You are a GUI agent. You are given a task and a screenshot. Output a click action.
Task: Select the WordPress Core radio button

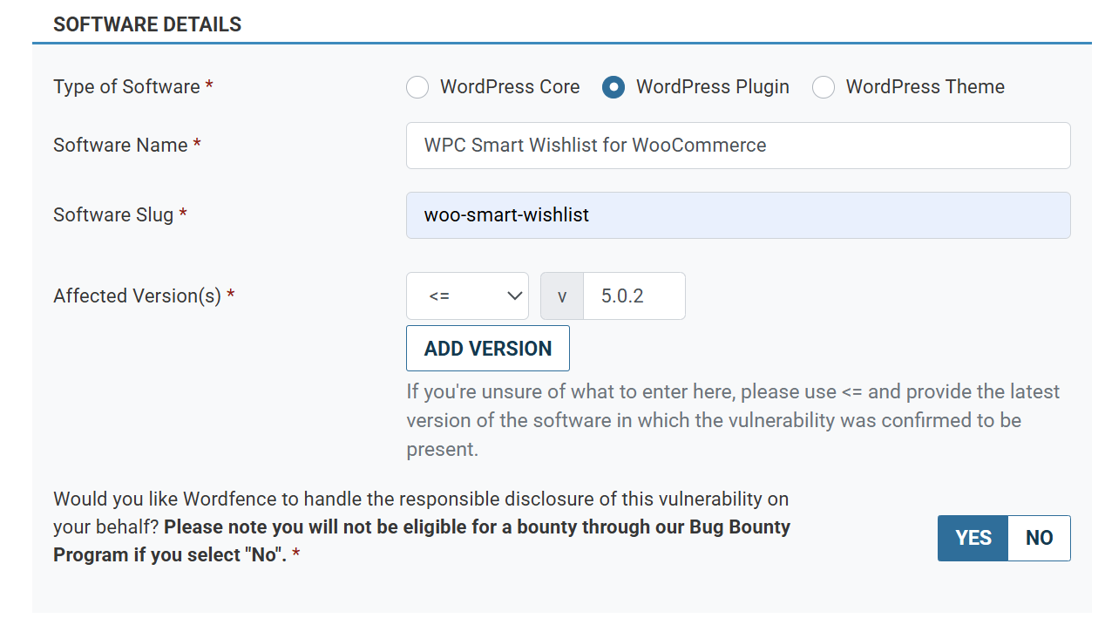pyautogui.click(x=417, y=87)
